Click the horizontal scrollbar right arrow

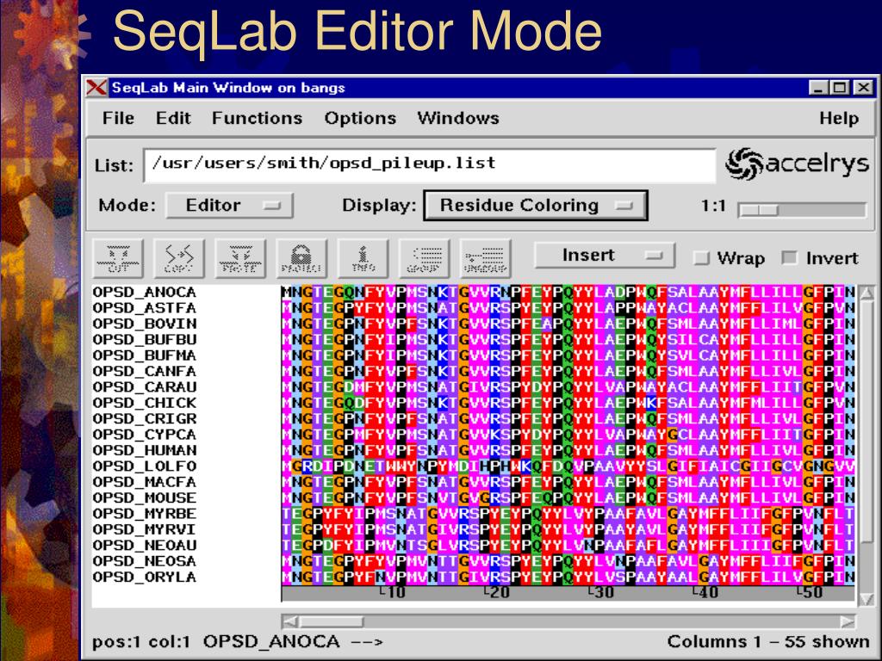click(x=848, y=621)
